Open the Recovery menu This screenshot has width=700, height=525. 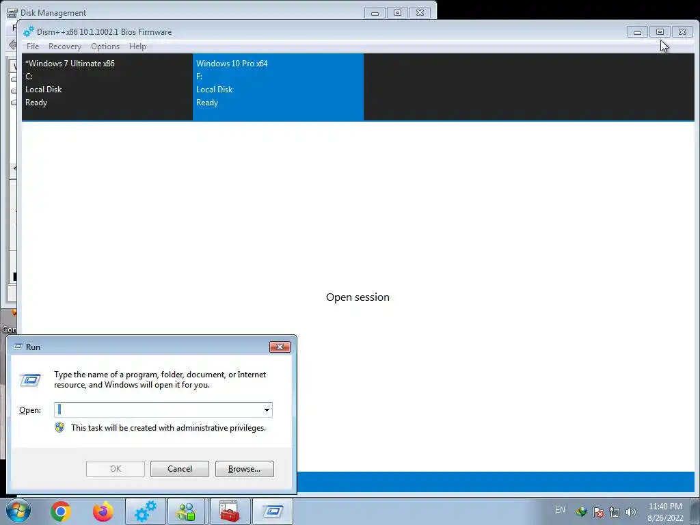65,46
